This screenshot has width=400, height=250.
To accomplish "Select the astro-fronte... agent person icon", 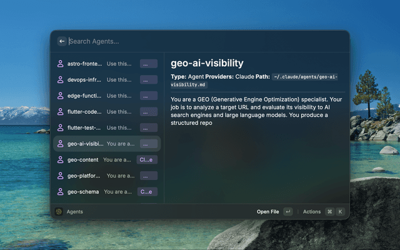I will pos(61,64).
